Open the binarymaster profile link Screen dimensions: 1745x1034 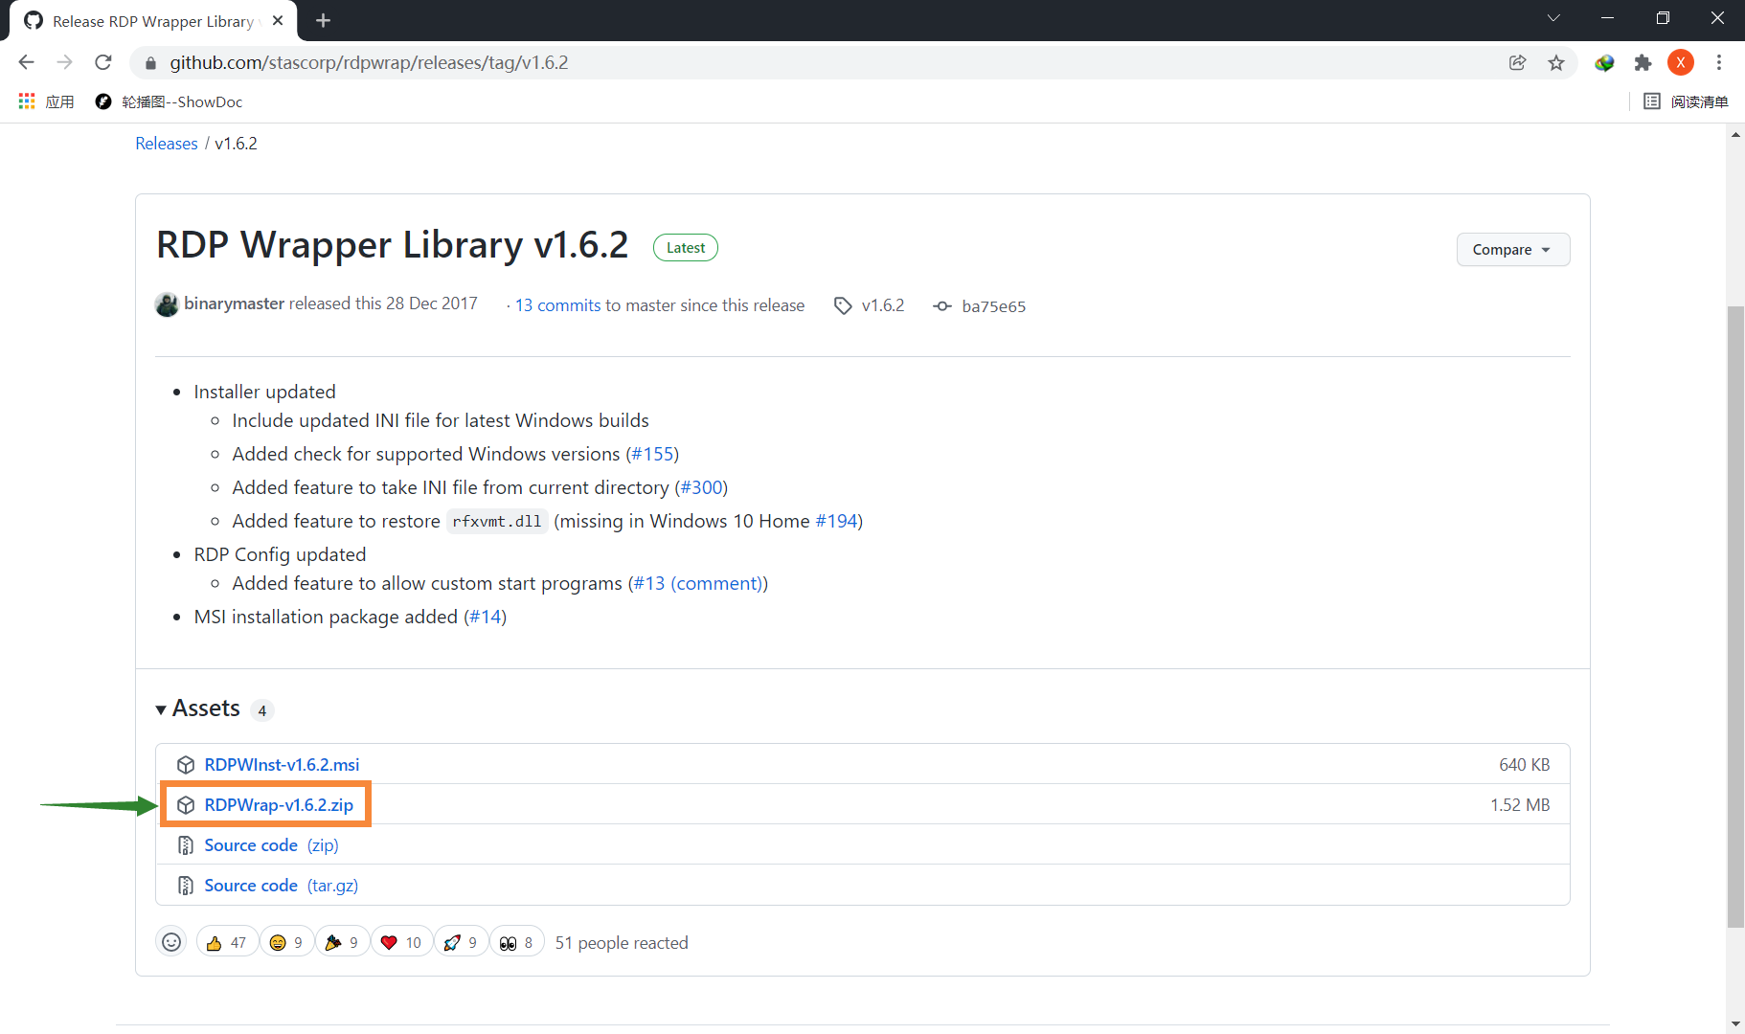(235, 303)
